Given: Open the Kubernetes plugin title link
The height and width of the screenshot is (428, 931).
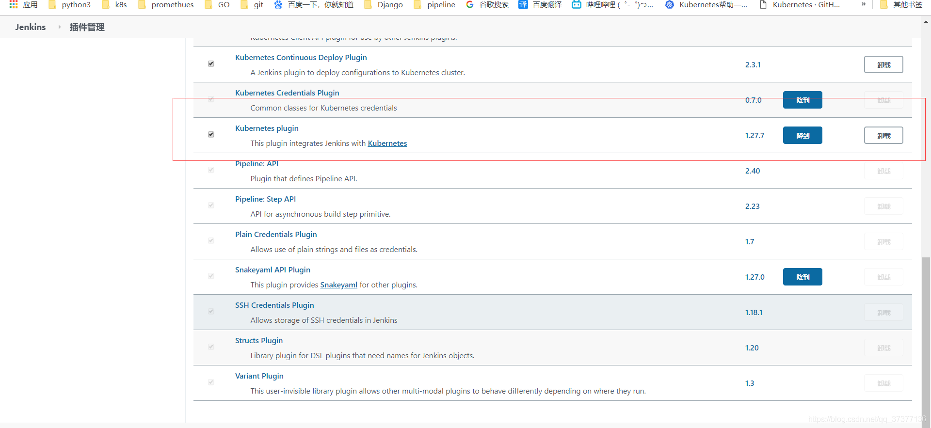Looking at the screenshot, I should point(267,128).
